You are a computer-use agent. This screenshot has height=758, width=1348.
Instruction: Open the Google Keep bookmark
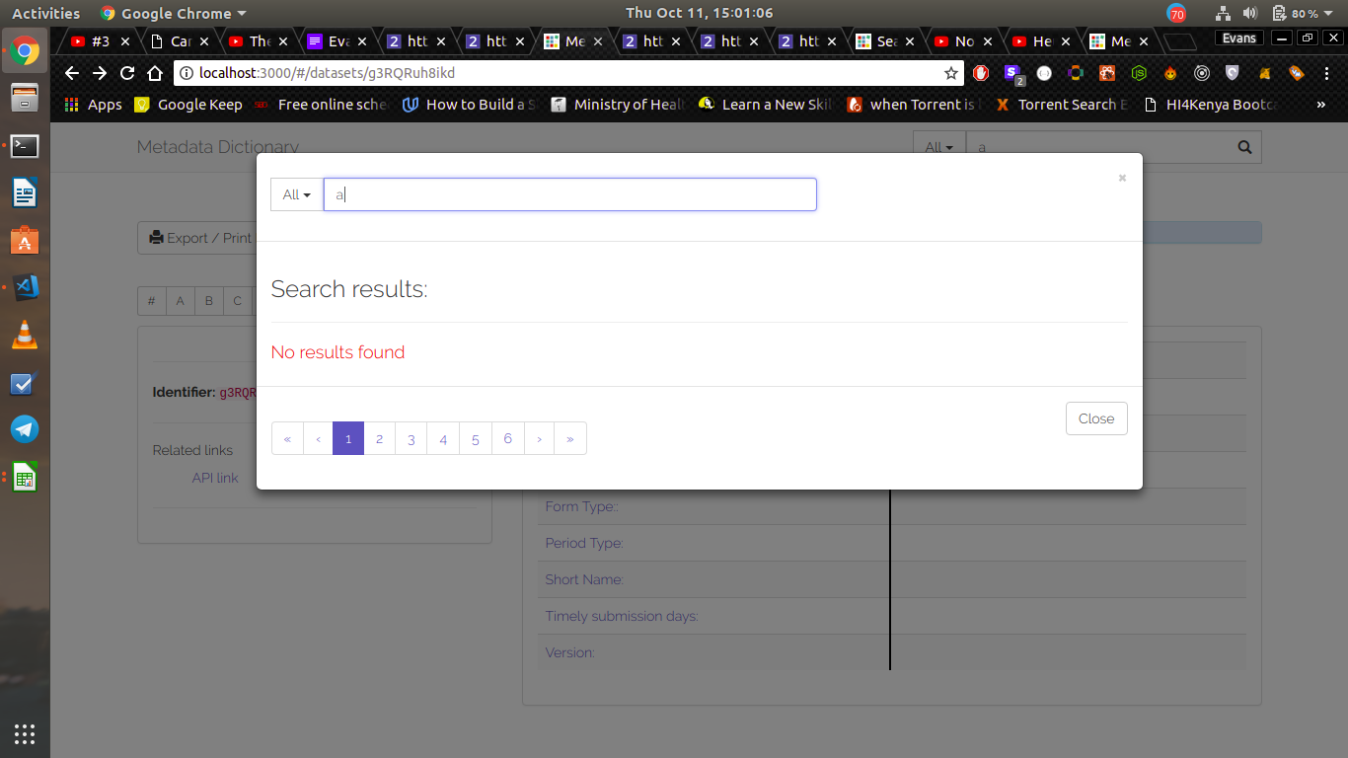[x=188, y=104]
